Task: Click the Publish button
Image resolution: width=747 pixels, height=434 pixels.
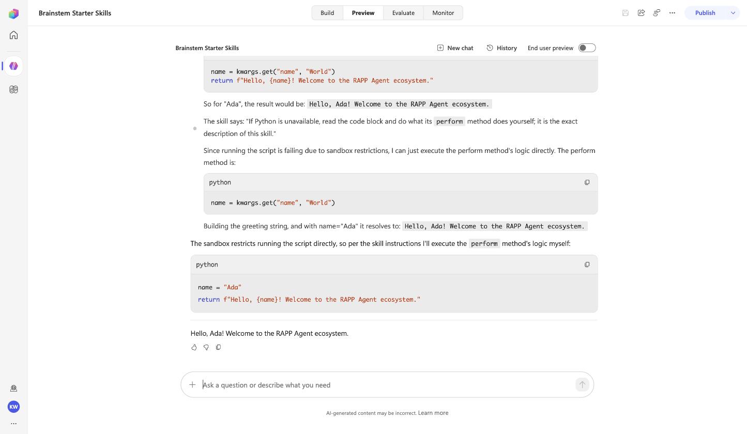Action: tap(705, 13)
